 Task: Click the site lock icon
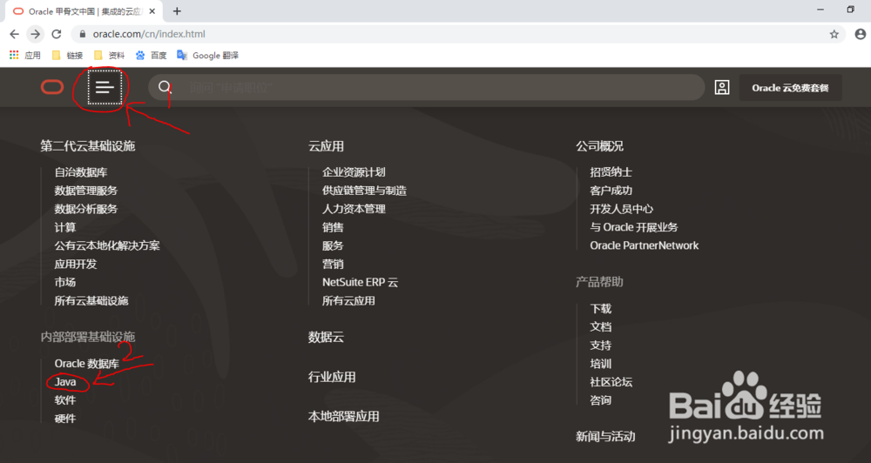(83, 34)
